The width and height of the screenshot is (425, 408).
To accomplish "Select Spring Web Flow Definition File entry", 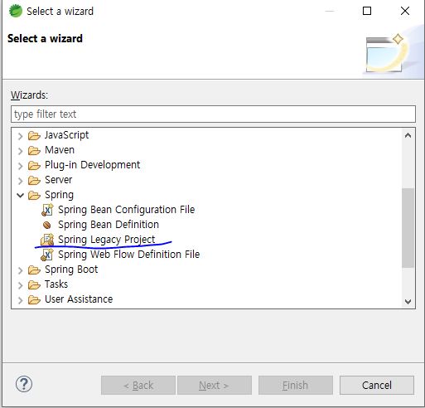I will (x=129, y=255).
